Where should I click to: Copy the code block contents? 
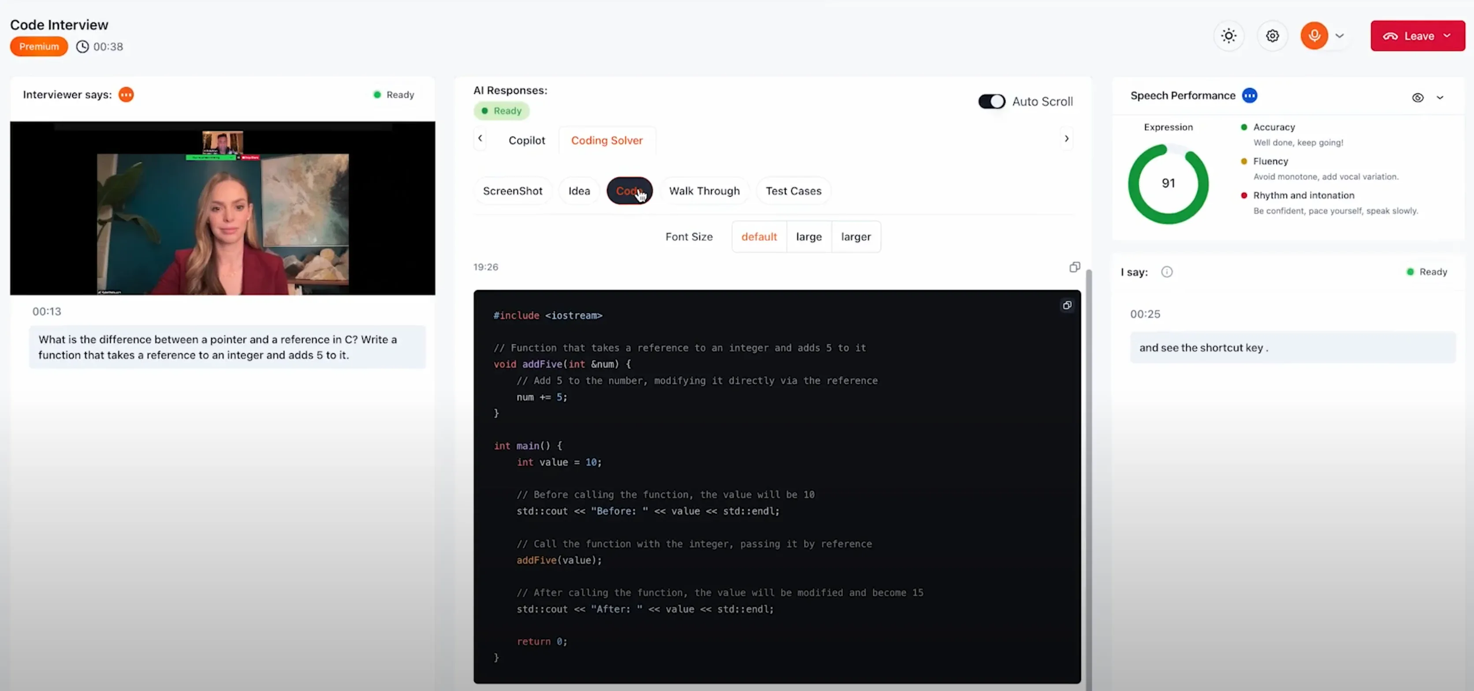pyautogui.click(x=1067, y=305)
